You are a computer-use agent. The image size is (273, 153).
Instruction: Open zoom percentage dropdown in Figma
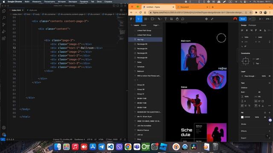tap(268, 19)
